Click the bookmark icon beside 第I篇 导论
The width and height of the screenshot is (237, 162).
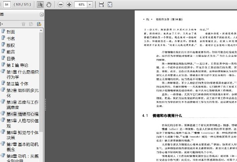click(3, 64)
